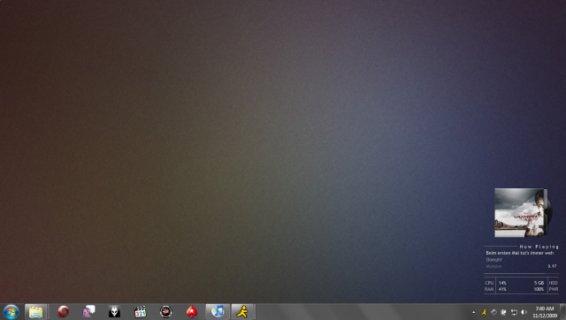This screenshot has height=320, width=566.
Task: Click the album name Monster
Action: pos(493,266)
